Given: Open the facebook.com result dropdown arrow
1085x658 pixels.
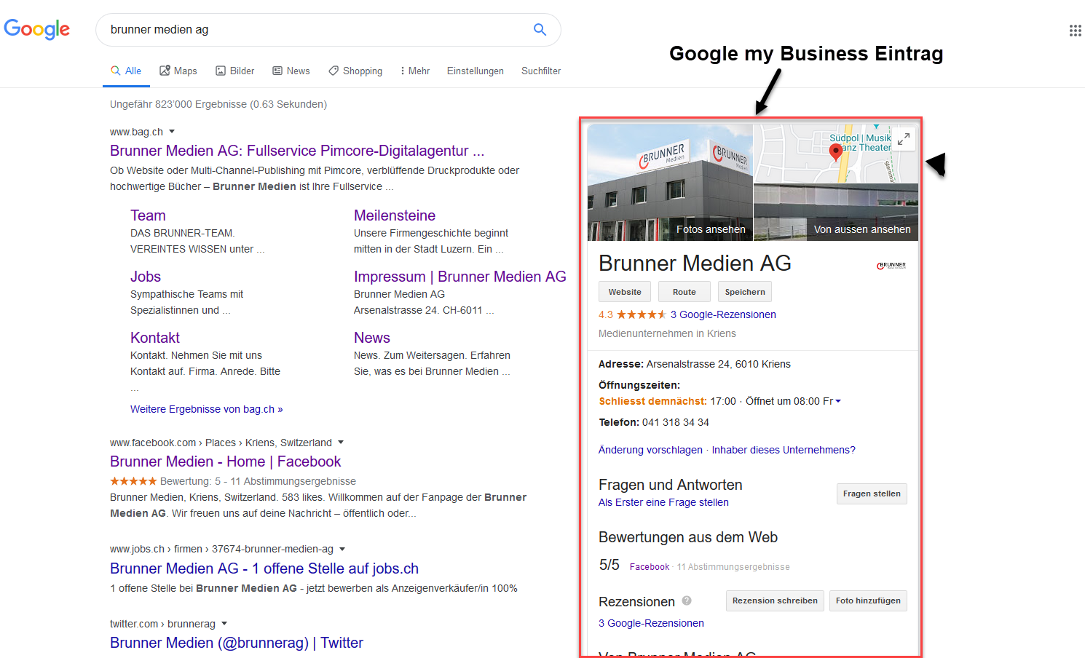Looking at the screenshot, I should [x=341, y=443].
